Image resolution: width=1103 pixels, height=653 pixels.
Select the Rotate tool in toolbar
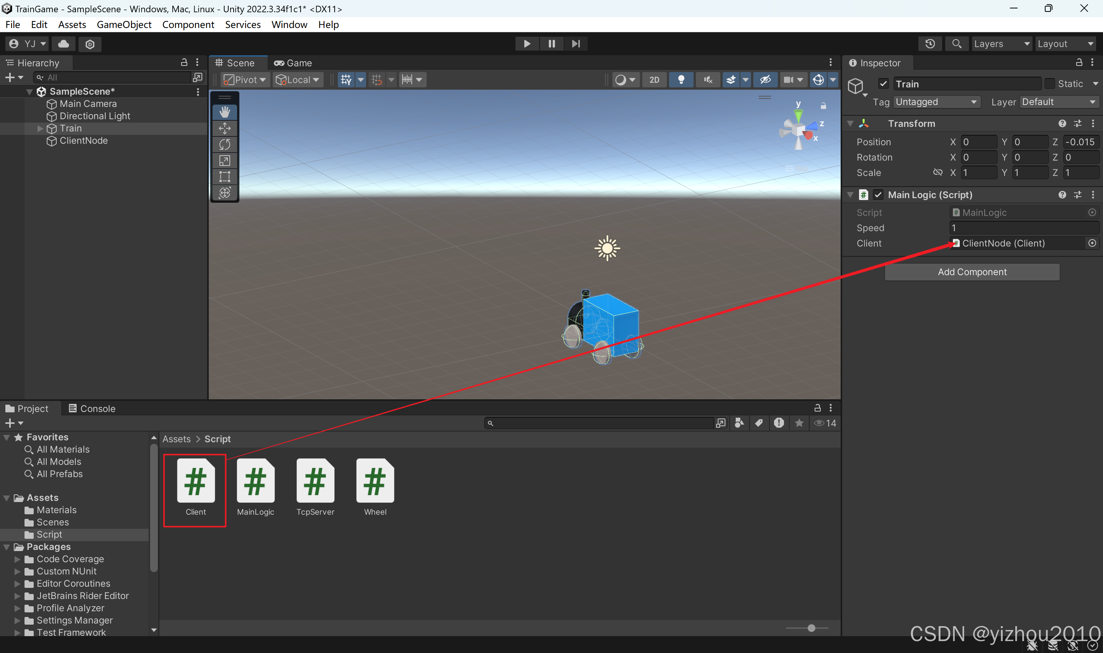(225, 144)
